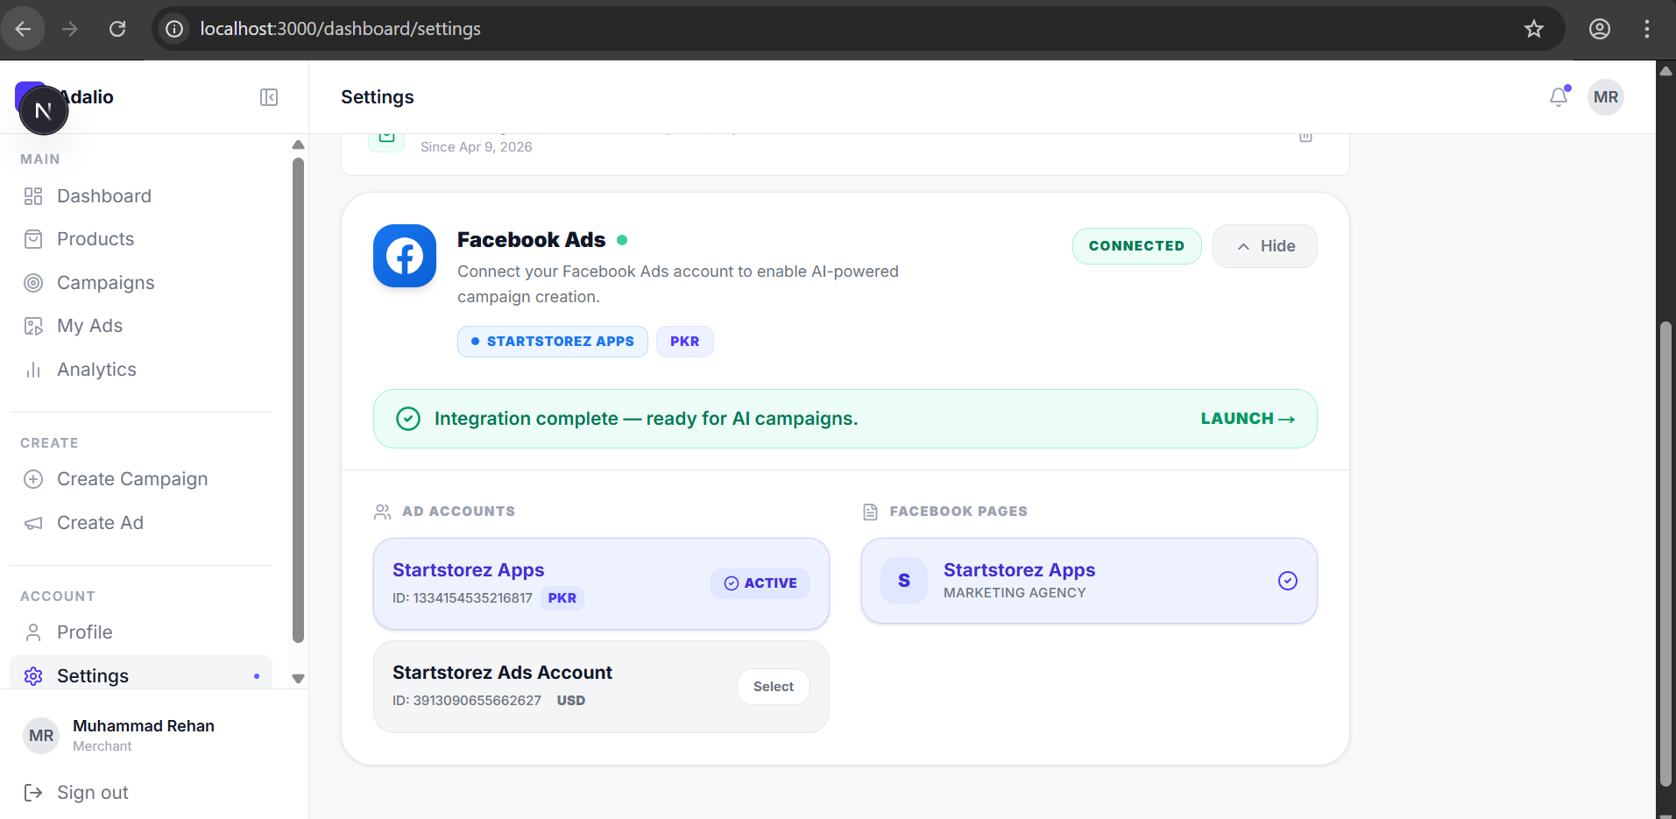
Task: Click the Products bag icon
Action: pos(33,239)
